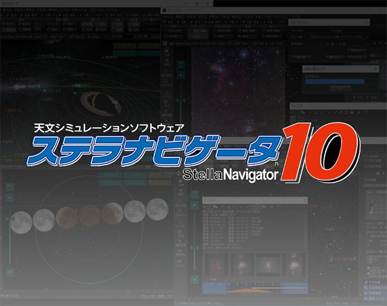Screen dimensions: 387x306
Task: Close the auto-alignment settings dialog
Action: (x=367, y=22)
